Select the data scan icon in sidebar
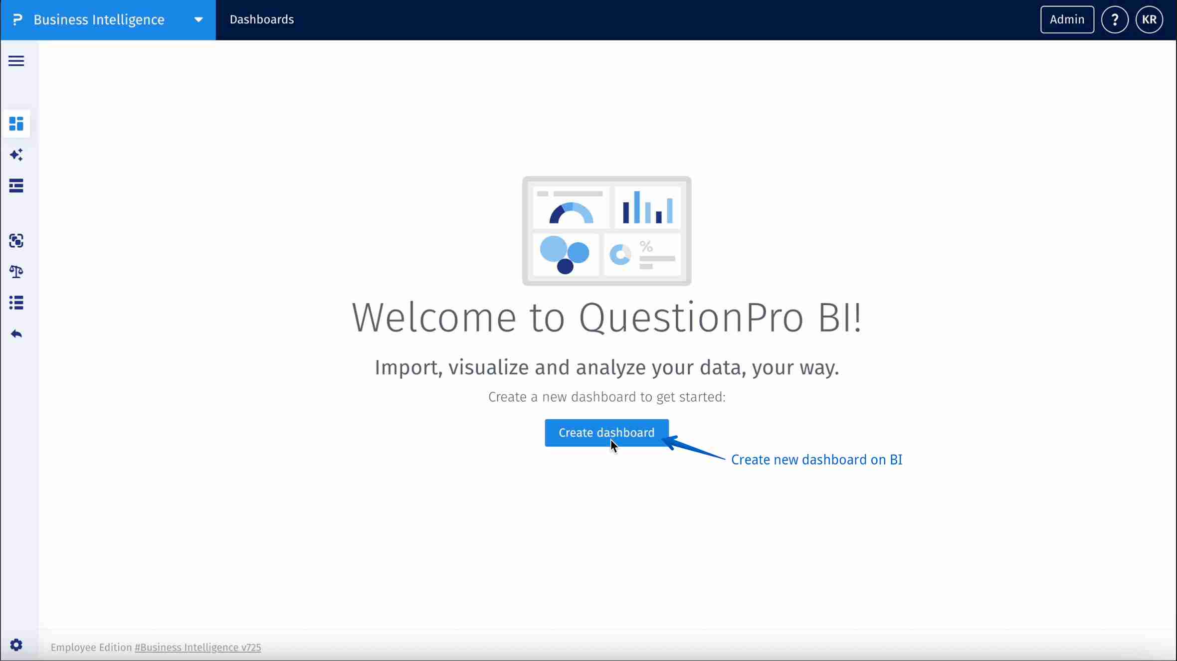The width and height of the screenshot is (1177, 661). [x=16, y=241]
